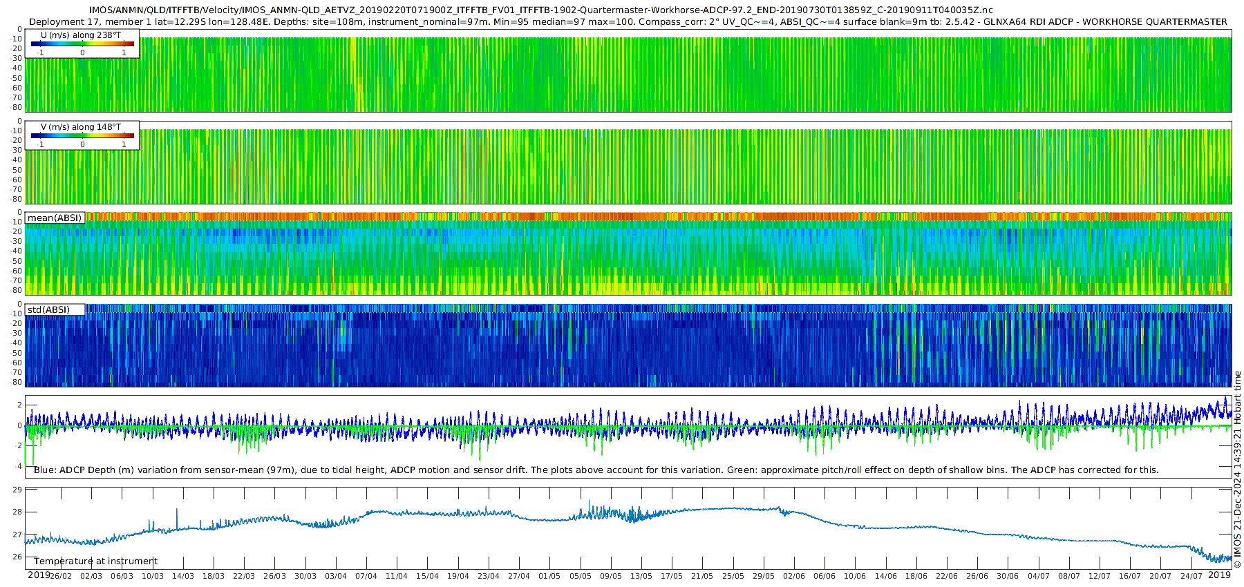Click the 11/04 date tick label

397,576
